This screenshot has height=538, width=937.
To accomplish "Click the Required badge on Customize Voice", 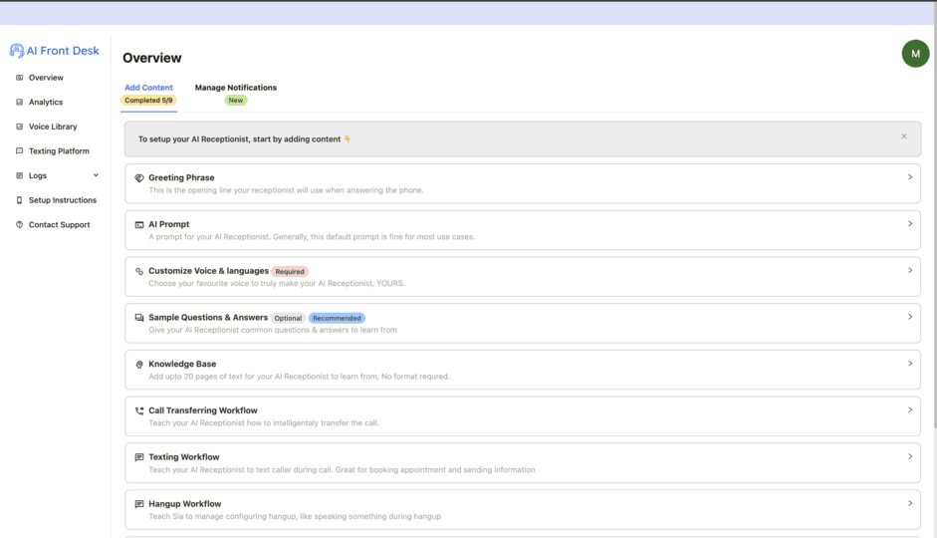I will (x=290, y=271).
